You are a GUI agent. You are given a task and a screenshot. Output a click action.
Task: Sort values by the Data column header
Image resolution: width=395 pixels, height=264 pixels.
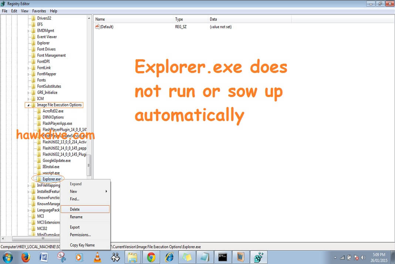pos(250,19)
